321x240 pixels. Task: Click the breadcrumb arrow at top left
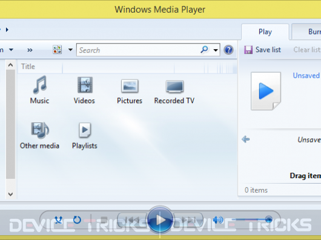(7, 30)
